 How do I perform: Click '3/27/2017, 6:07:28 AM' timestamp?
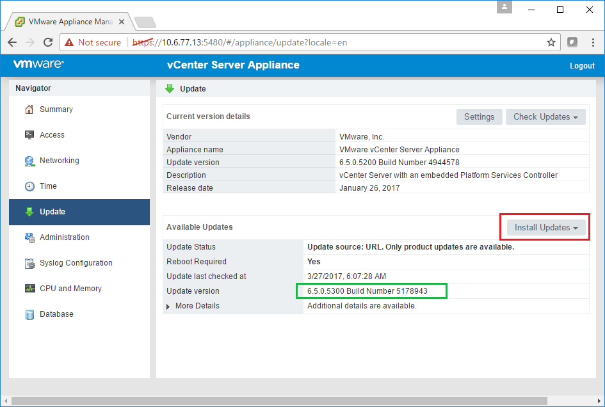346,276
